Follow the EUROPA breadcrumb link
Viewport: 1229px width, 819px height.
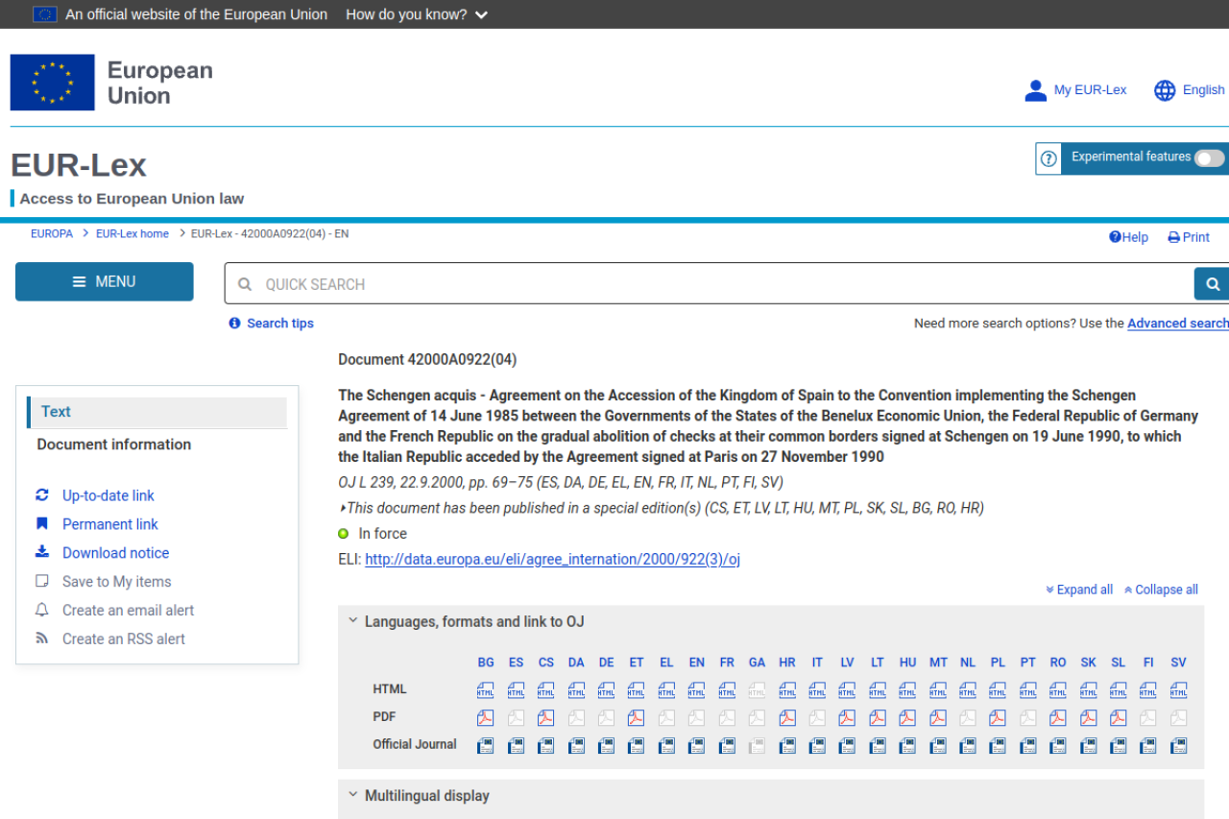coord(52,233)
